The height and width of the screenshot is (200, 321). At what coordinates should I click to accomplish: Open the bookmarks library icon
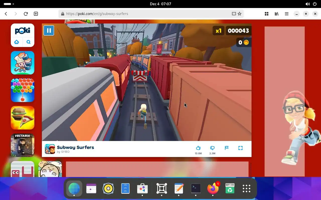tap(277, 14)
